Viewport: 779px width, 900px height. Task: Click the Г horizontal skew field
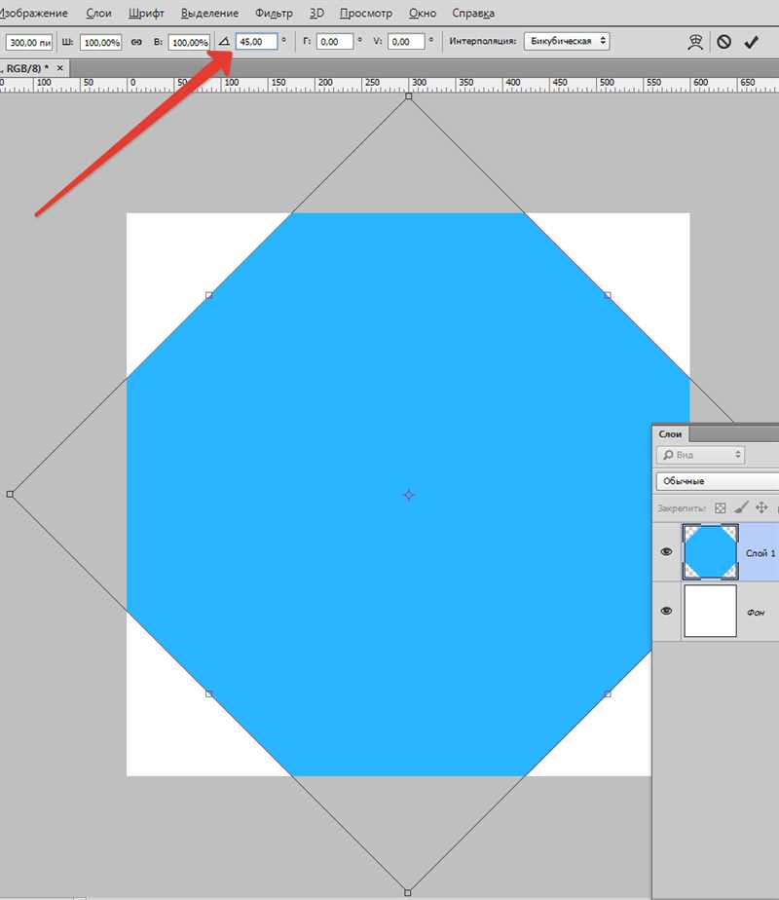(334, 41)
